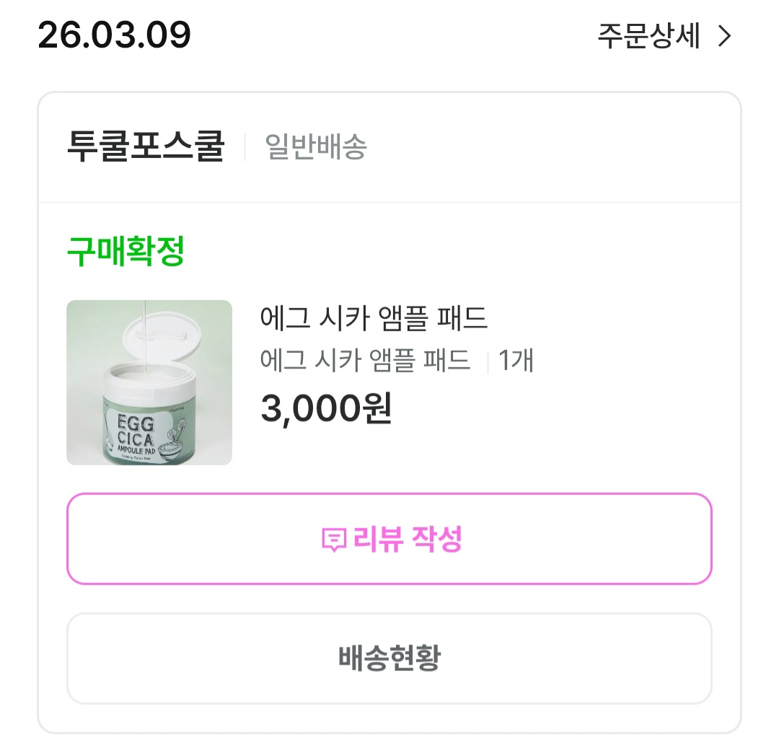
Task: Click the green 구매확정 status text
Action: (x=126, y=252)
